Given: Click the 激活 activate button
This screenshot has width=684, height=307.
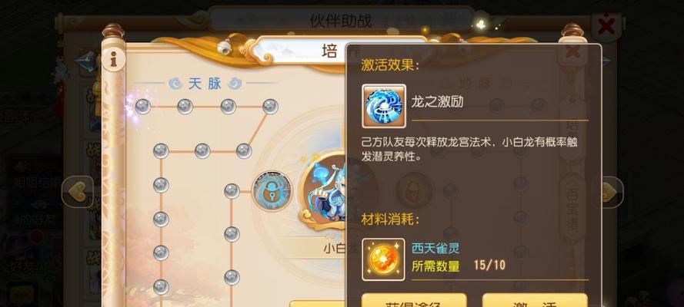Looking at the screenshot, I should [535, 301].
